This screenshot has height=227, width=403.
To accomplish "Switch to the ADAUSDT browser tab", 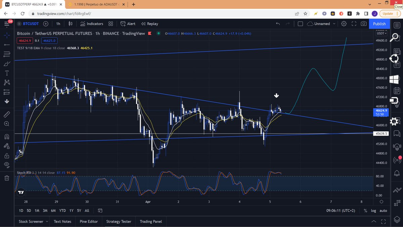I will point(96,4).
